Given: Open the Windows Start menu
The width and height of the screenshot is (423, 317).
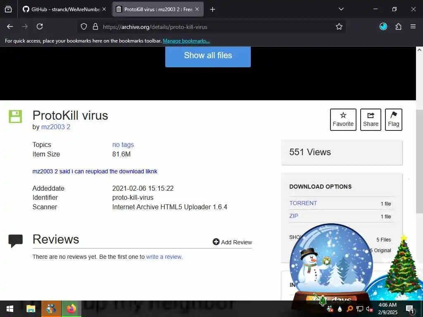Looking at the screenshot, I should (x=10, y=309).
